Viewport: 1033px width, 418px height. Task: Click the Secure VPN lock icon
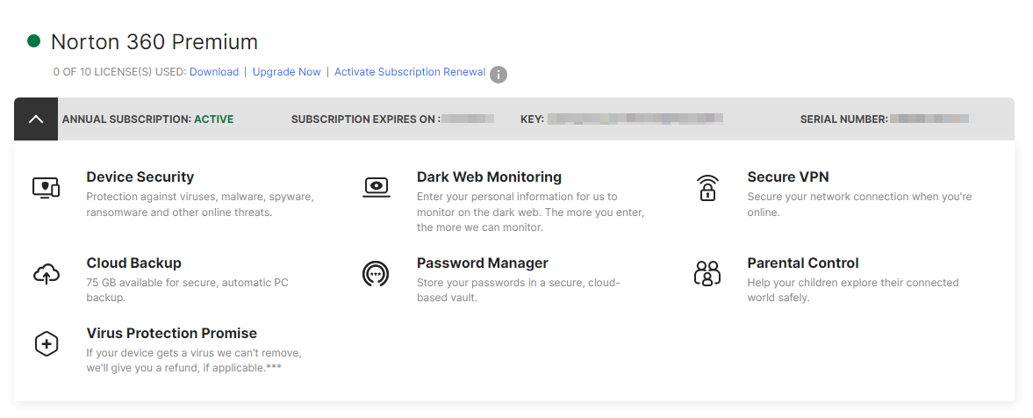point(707,187)
